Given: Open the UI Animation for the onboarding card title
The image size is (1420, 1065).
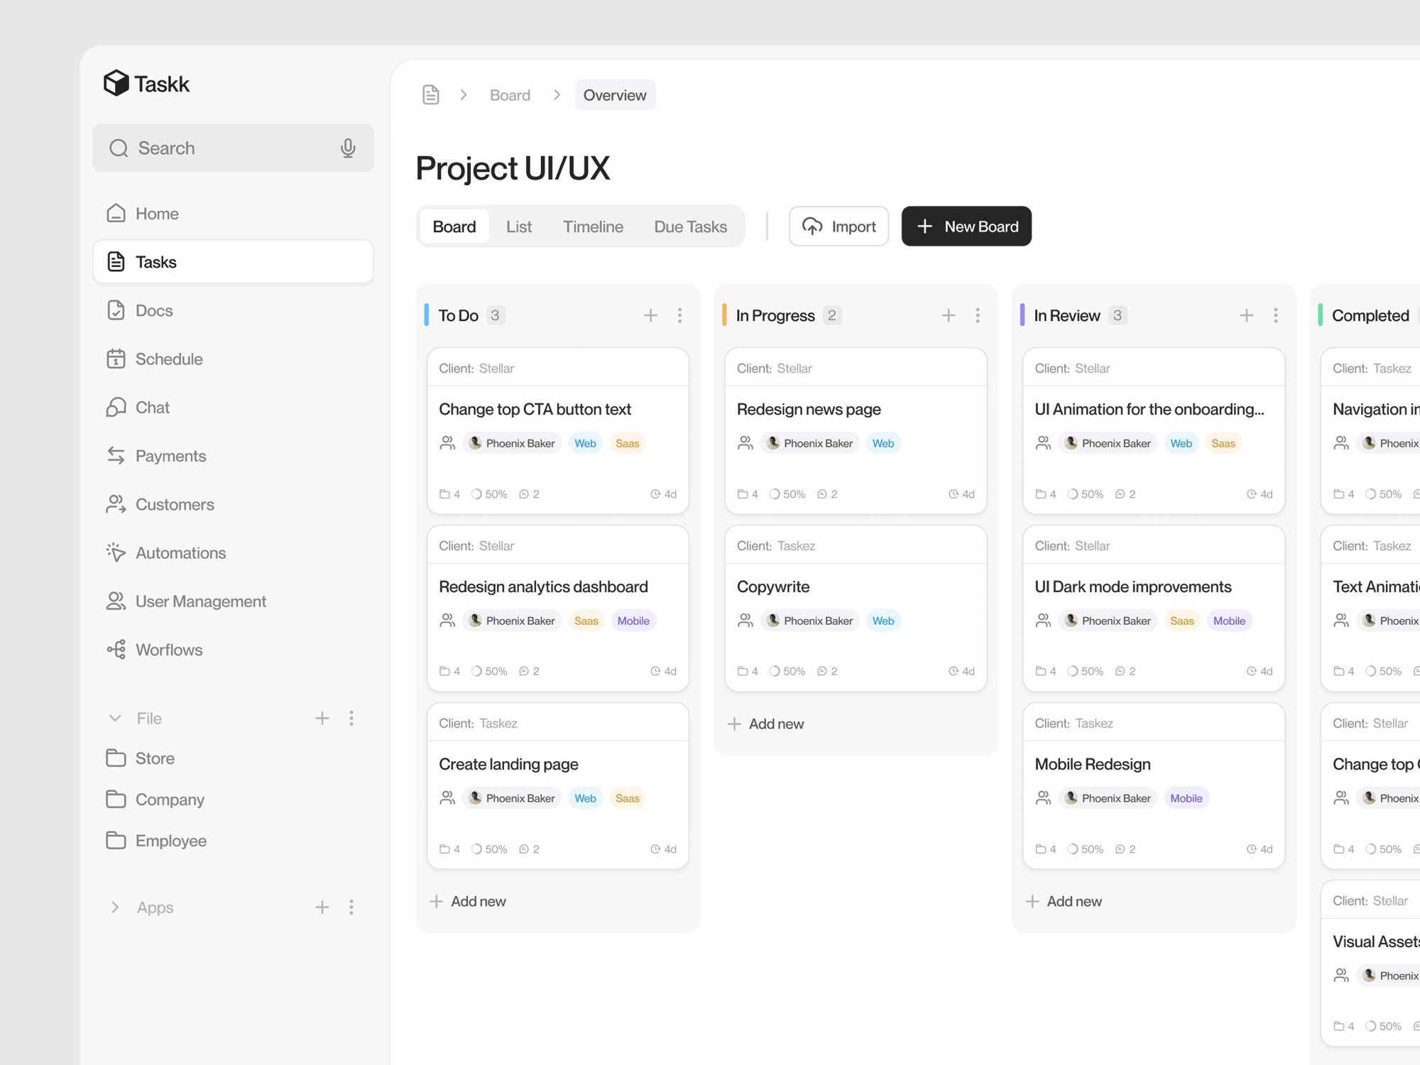Looking at the screenshot, I should click(1149, 409).
